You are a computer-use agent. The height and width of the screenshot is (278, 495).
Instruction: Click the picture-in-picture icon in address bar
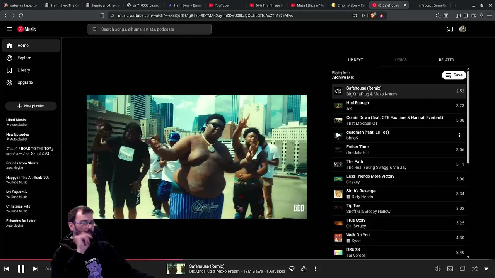[355, 15]
